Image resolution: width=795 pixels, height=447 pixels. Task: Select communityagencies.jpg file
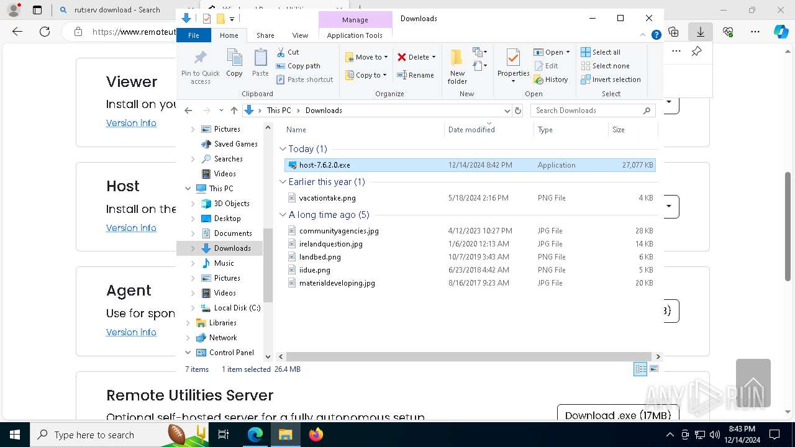(x=470, y=231)
